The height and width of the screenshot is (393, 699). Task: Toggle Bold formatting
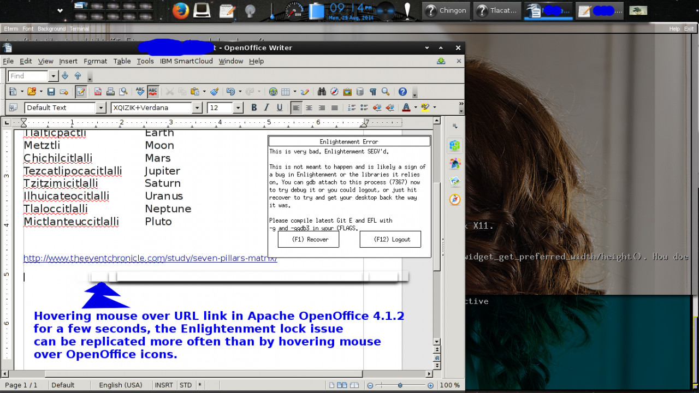point(254,108)
